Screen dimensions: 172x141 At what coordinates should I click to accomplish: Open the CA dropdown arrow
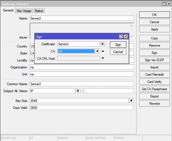[97, 51]
